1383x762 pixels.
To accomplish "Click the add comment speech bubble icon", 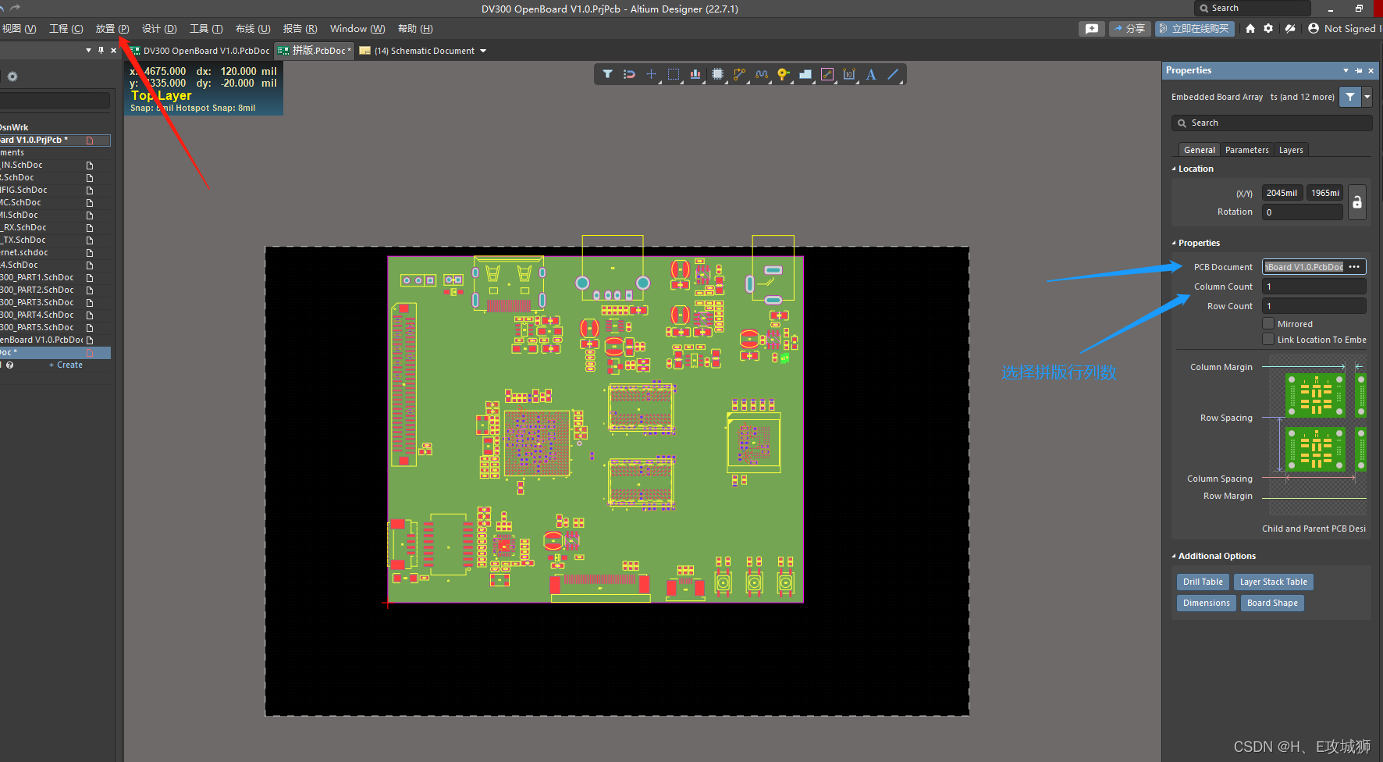I will [x=1092, y=28].
